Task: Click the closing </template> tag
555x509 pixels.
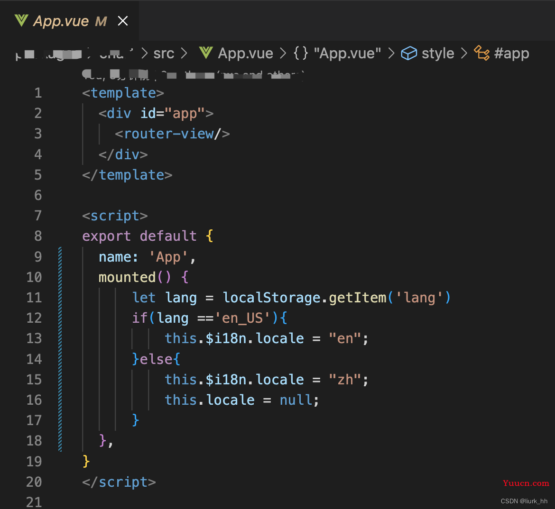Action: [127, 175]
